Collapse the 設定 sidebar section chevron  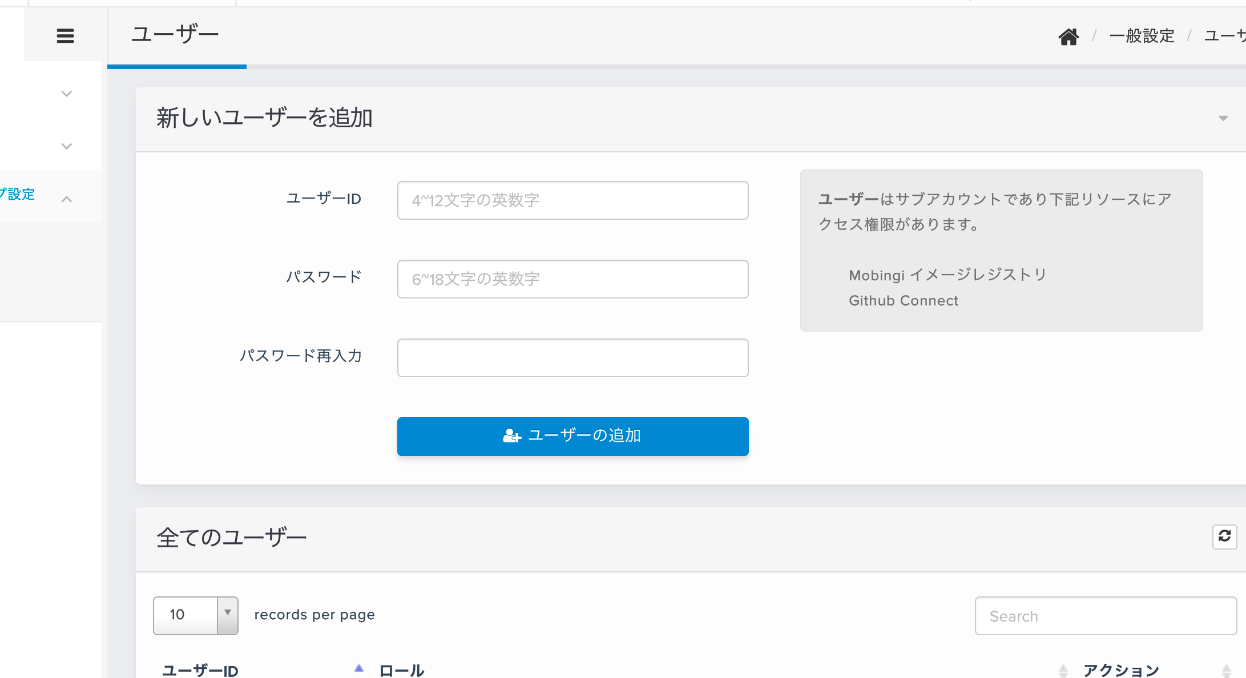[x=67, y=199]
